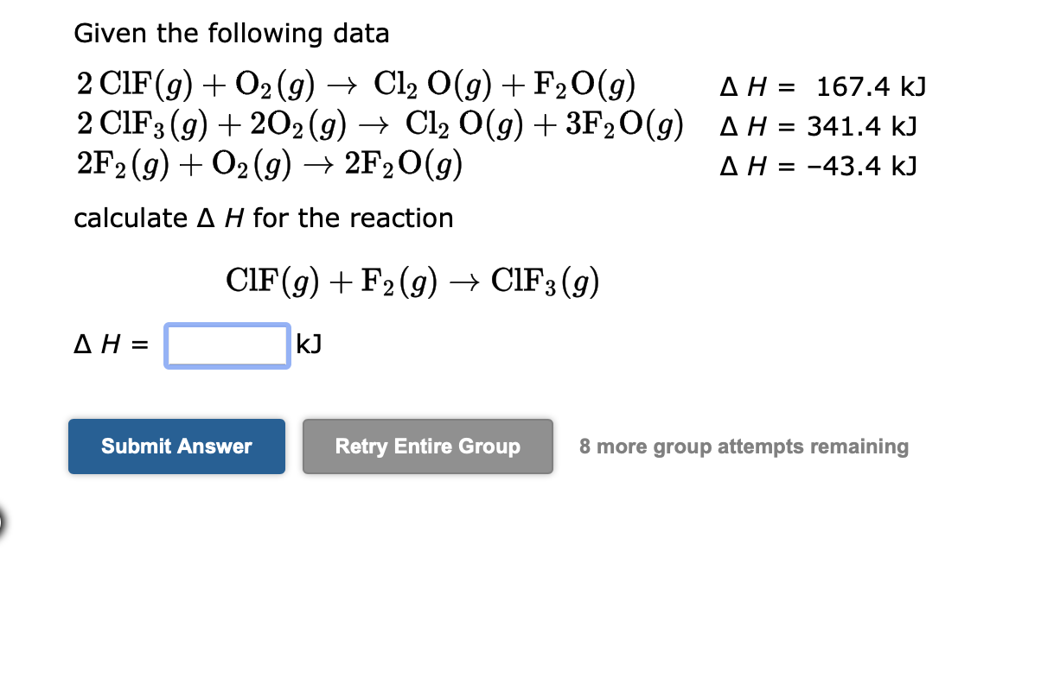
Task: Select the target reaction ClF + F2 → ClF3
Action: click(411, 279)
